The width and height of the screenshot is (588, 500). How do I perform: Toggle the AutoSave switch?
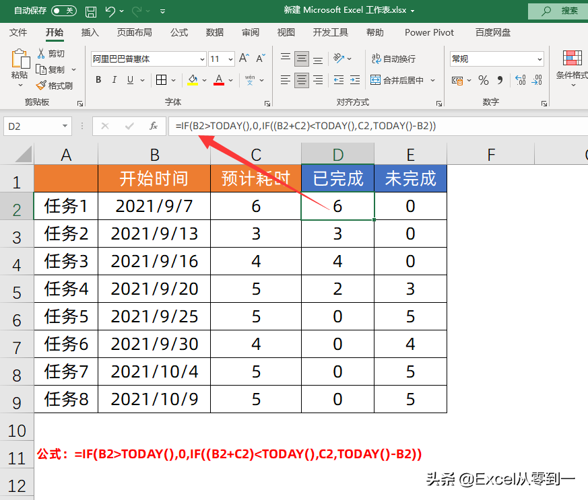[64, 11]
